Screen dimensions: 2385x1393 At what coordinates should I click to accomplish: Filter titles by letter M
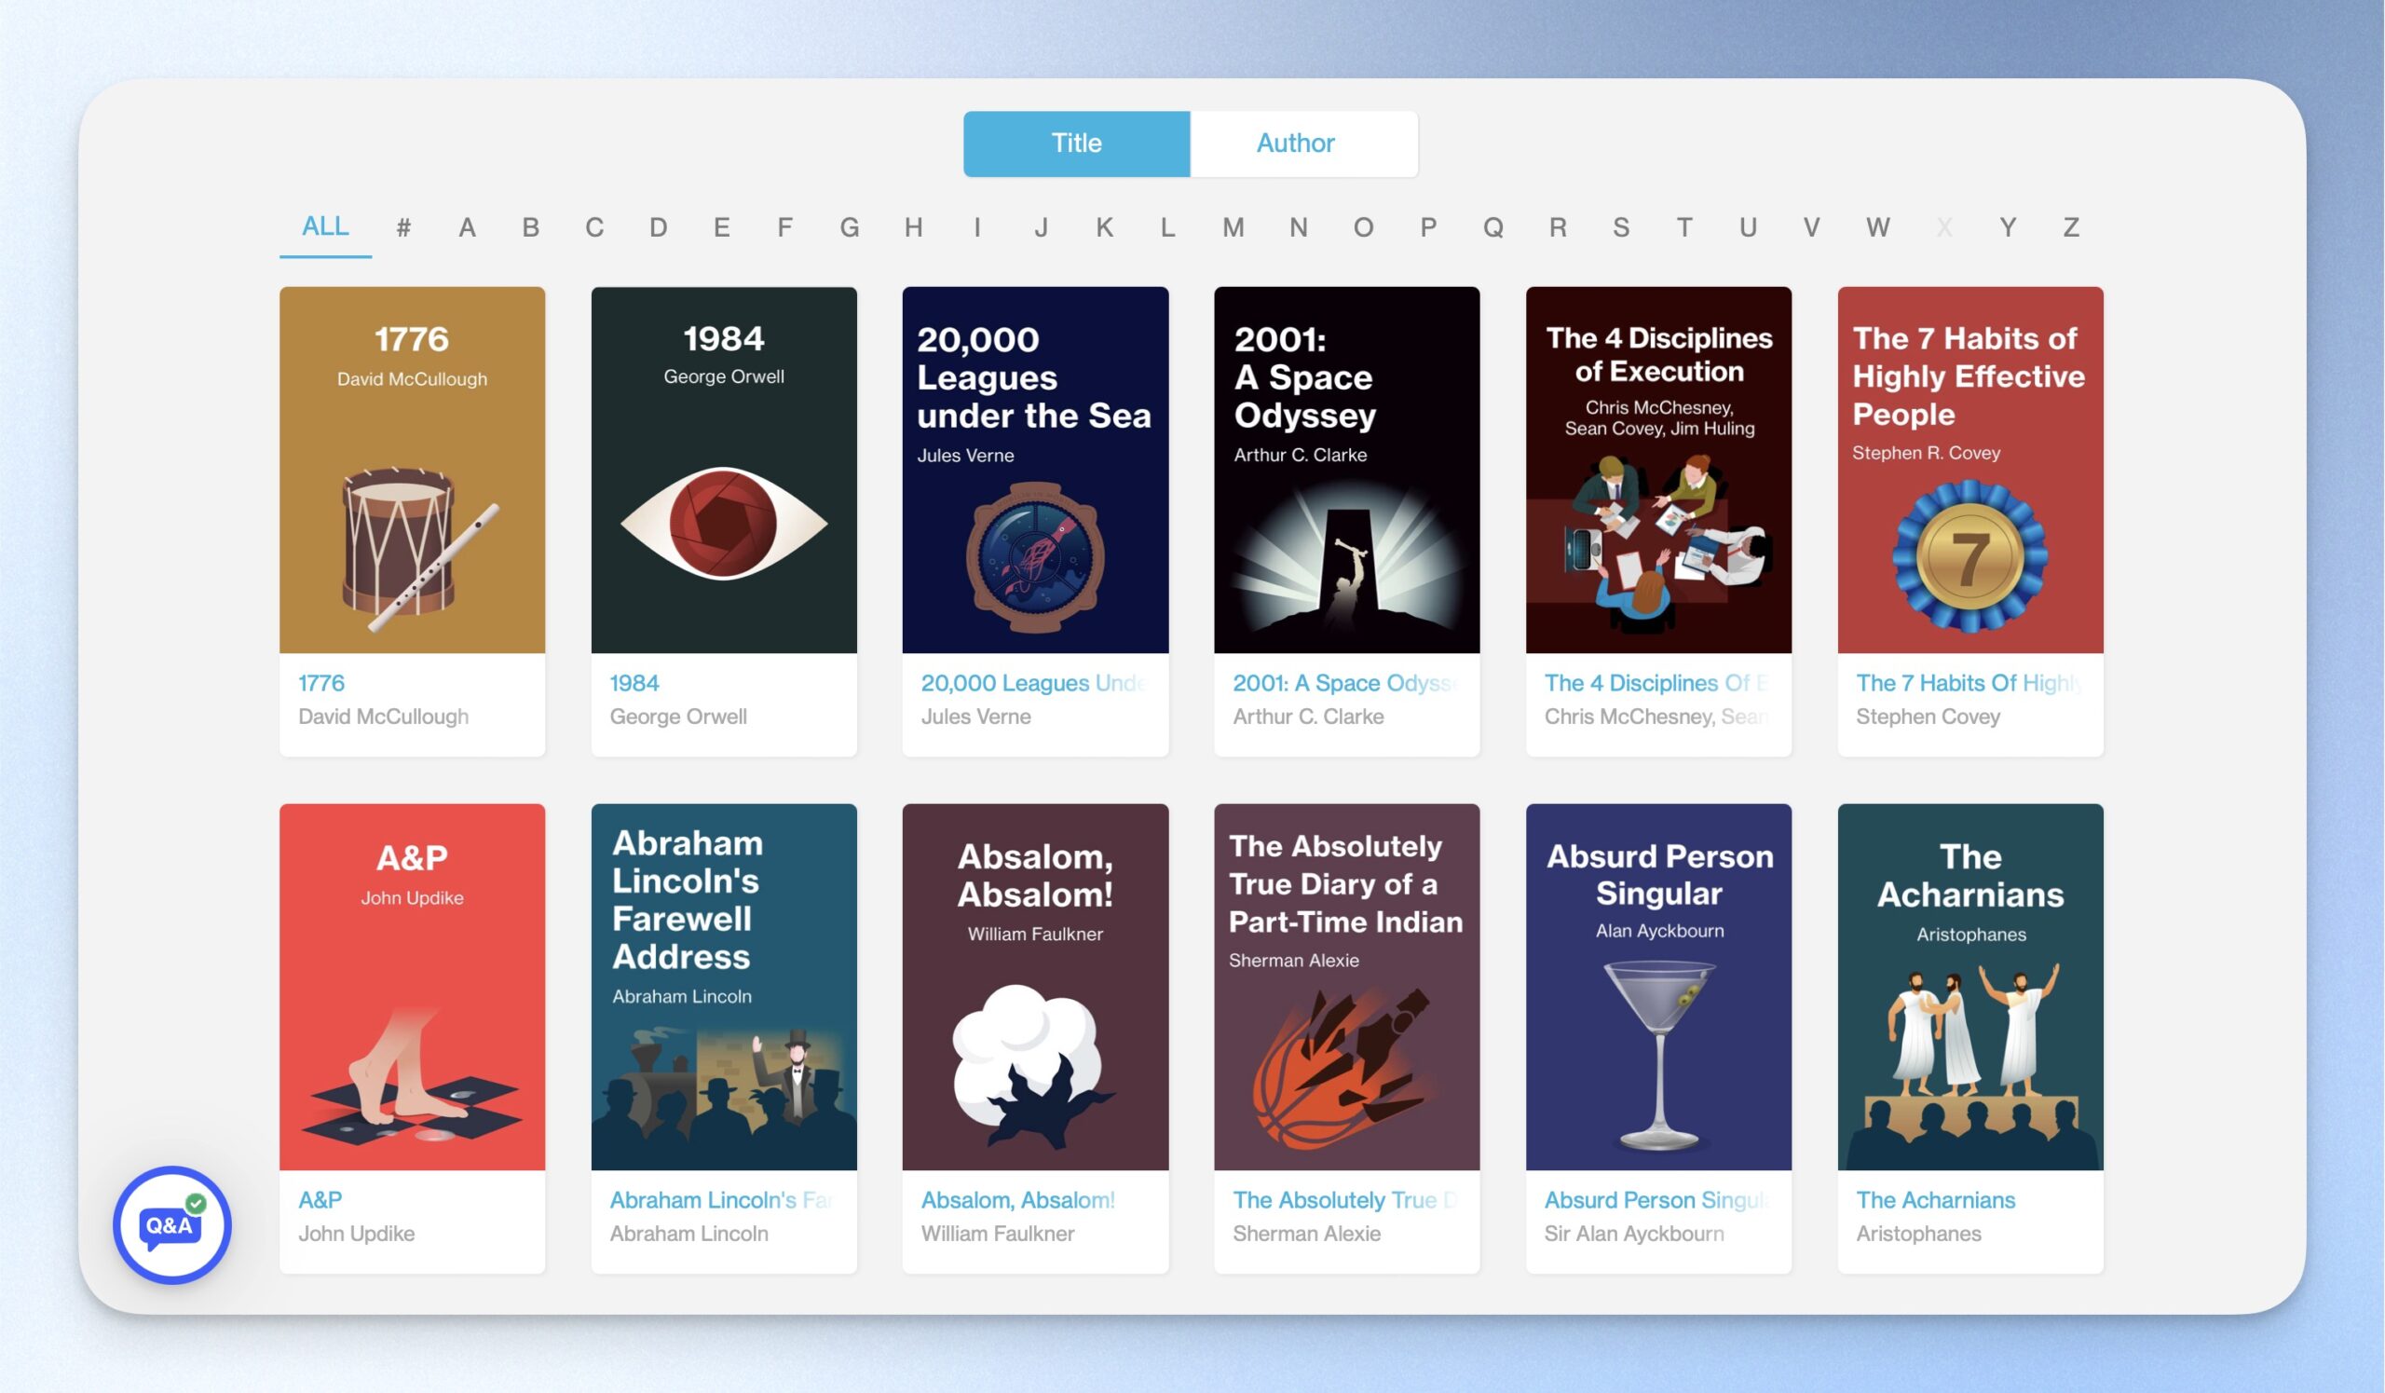pos(1233,228)
